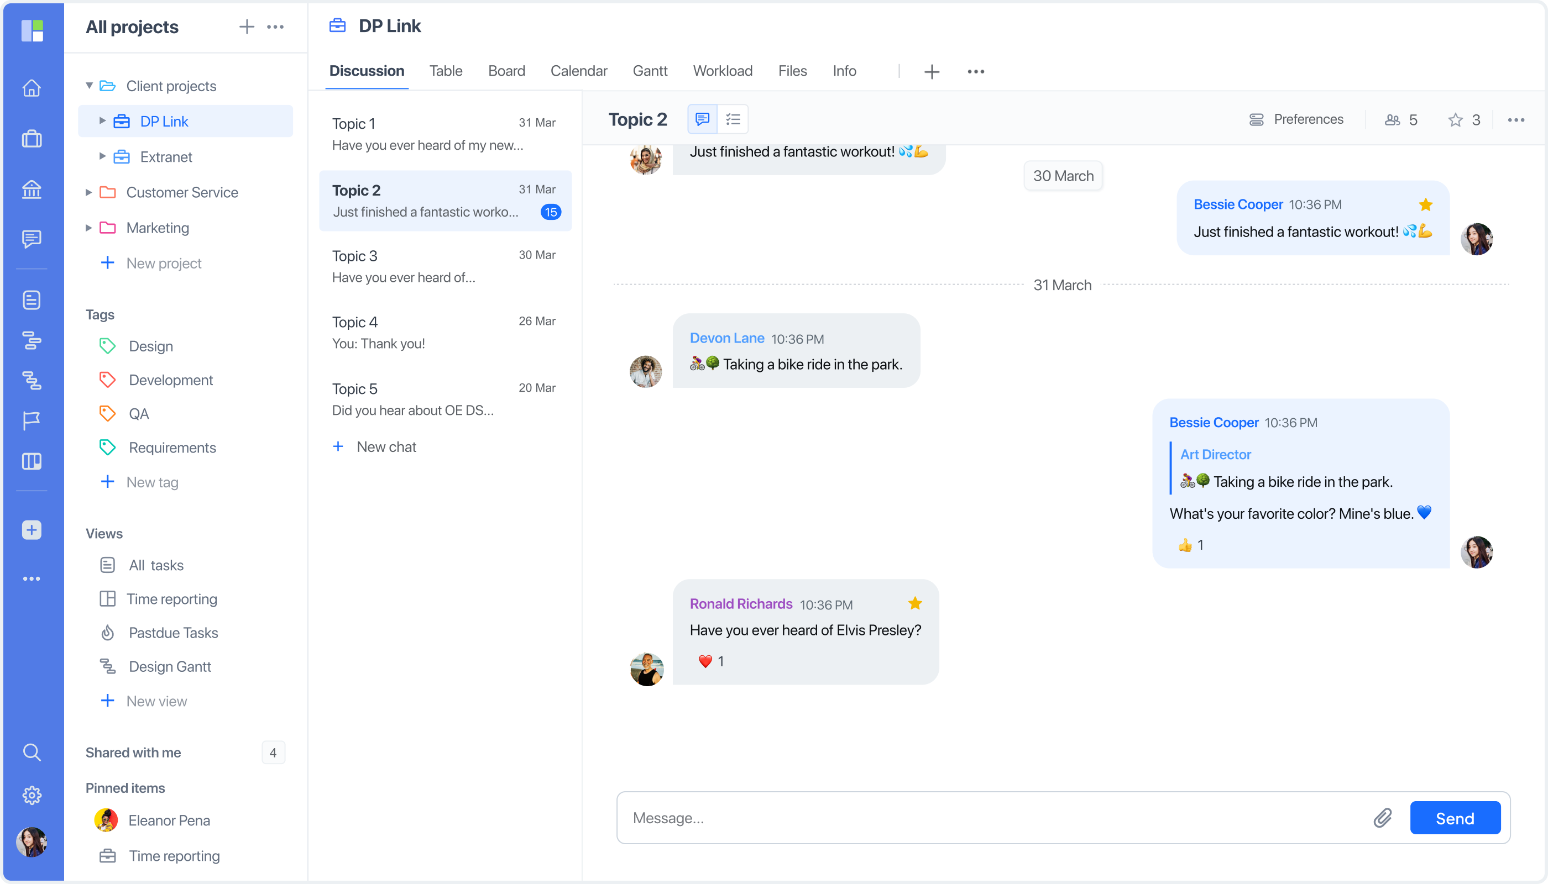The image size is (1548, 884).
Task: Expand the Extranet project arrow
Action: tap(102, 157)
